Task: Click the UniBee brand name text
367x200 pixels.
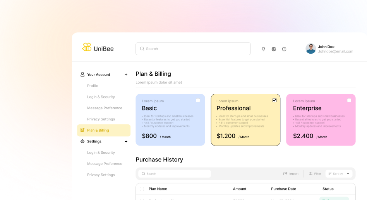Action: pyautogui.click(x=104, y=49)
